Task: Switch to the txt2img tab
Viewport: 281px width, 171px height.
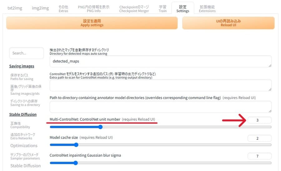Action: [x=15, y=8]
